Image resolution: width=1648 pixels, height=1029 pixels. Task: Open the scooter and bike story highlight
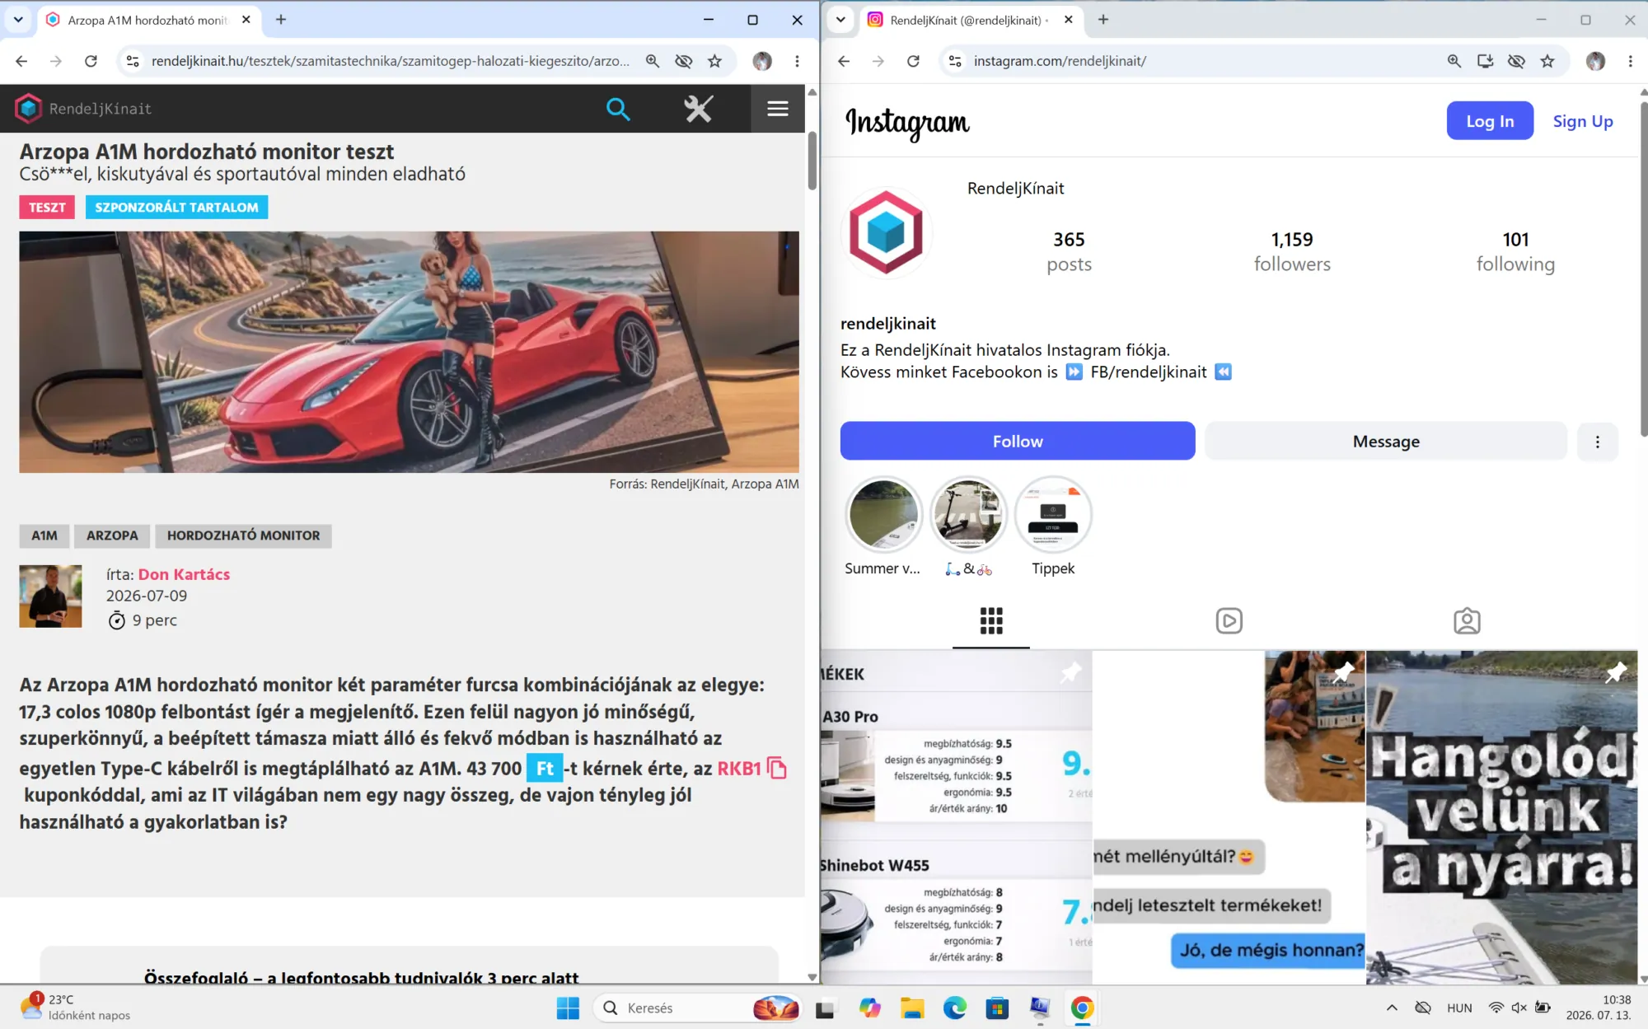(968, 515)
